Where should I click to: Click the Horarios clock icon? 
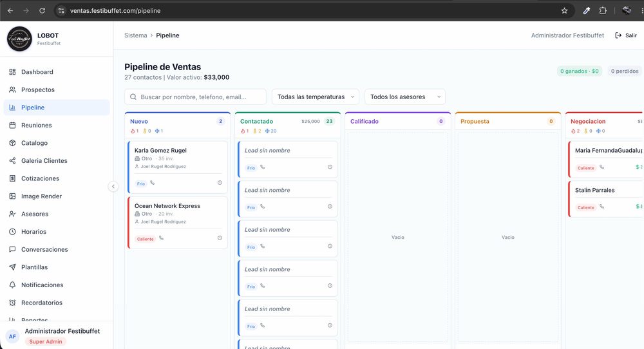[x=12, y=232]
